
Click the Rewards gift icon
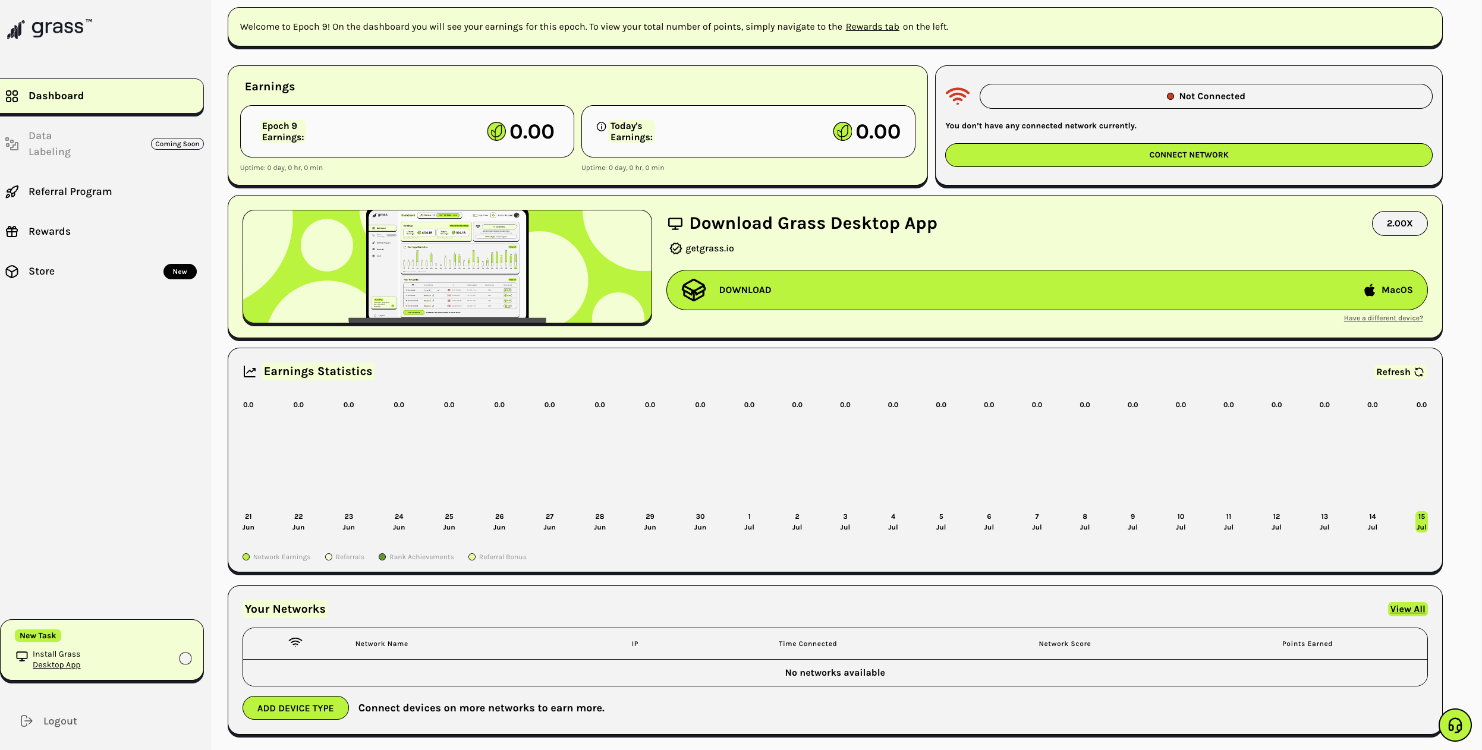12,231
